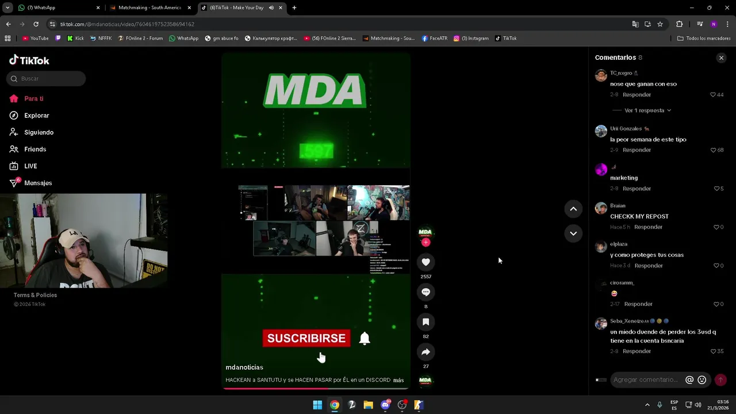Insert a mention with the @ icon

click(x=689, y=380)
